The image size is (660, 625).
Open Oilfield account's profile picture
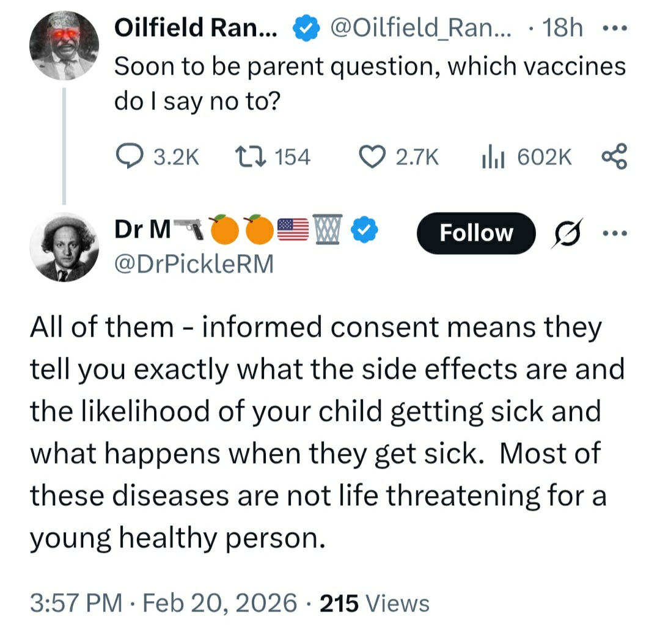click(64, 45)
